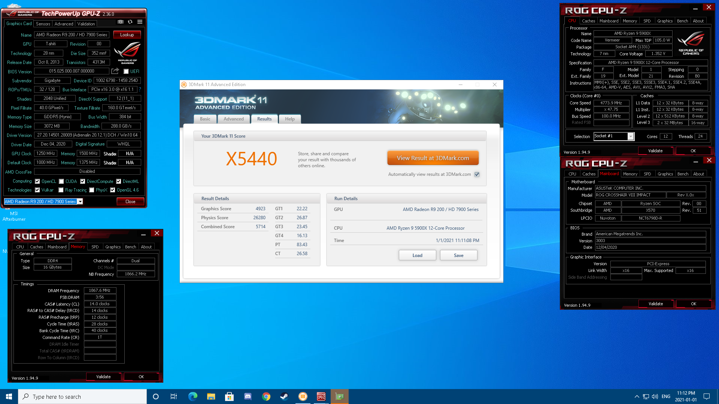Toggle the Vulkan checkbox
Screen dimensions: 719x404
[37, 190]
